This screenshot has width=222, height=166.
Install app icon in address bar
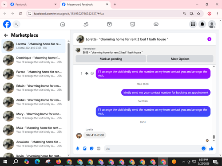[x=191, y=14]
